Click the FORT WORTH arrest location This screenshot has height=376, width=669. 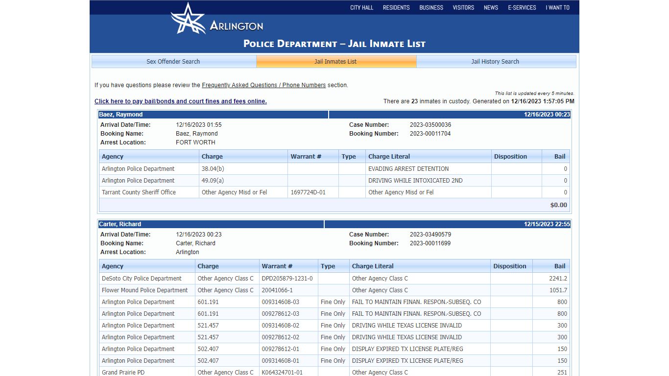pyautogui.click(x=195, y=142)
